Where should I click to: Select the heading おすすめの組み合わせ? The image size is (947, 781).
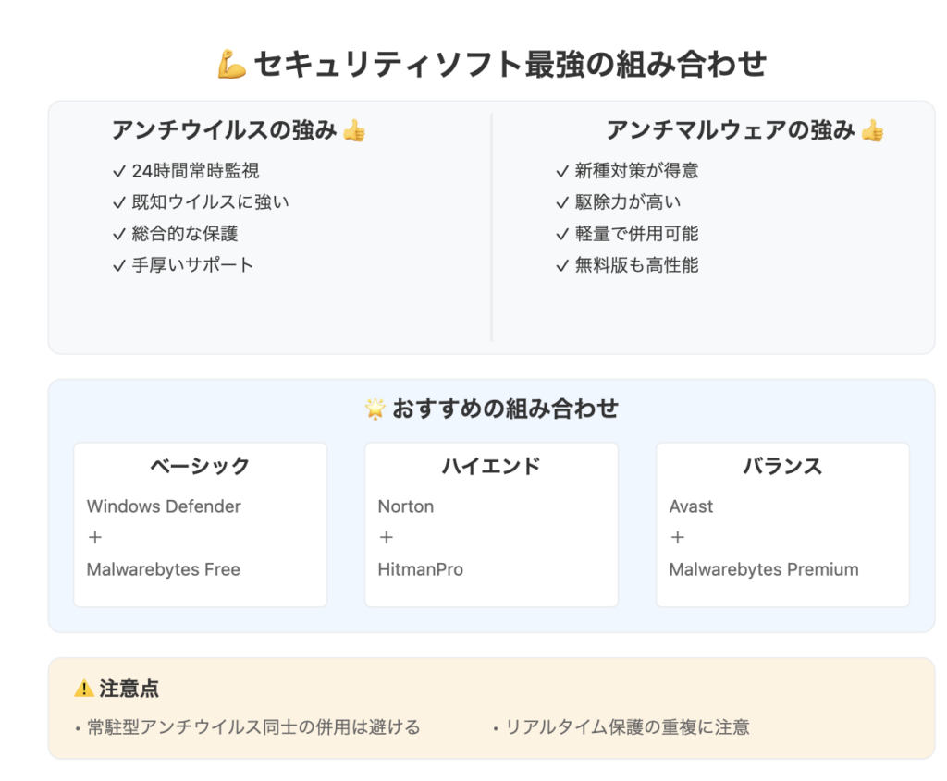(505, 409)
